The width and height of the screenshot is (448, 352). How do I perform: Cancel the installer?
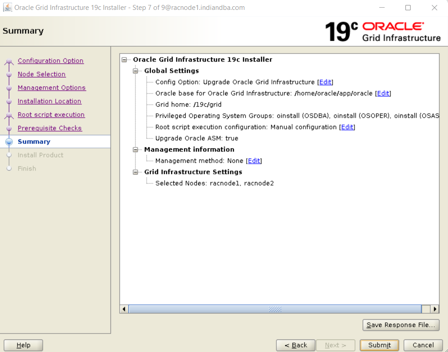(423, 345)
